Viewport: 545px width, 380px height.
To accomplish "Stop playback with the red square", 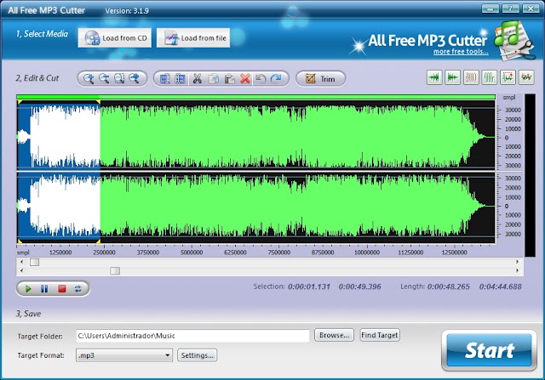I will click(x=62, y=289).
